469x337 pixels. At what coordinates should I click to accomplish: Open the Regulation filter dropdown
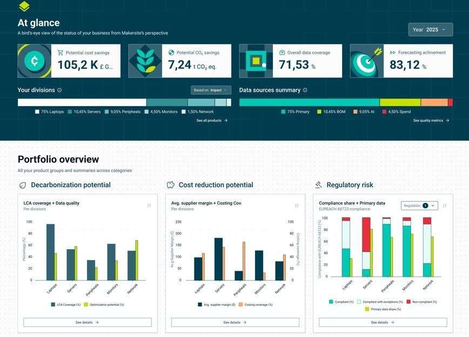pyautogui.click(x=419, y=205)
